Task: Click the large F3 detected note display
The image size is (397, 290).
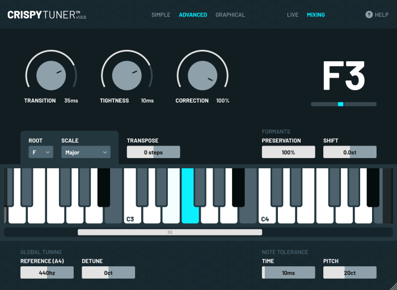Action: 344,75
